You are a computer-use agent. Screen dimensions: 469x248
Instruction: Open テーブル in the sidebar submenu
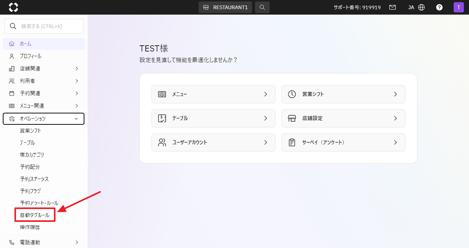point(27,143)
